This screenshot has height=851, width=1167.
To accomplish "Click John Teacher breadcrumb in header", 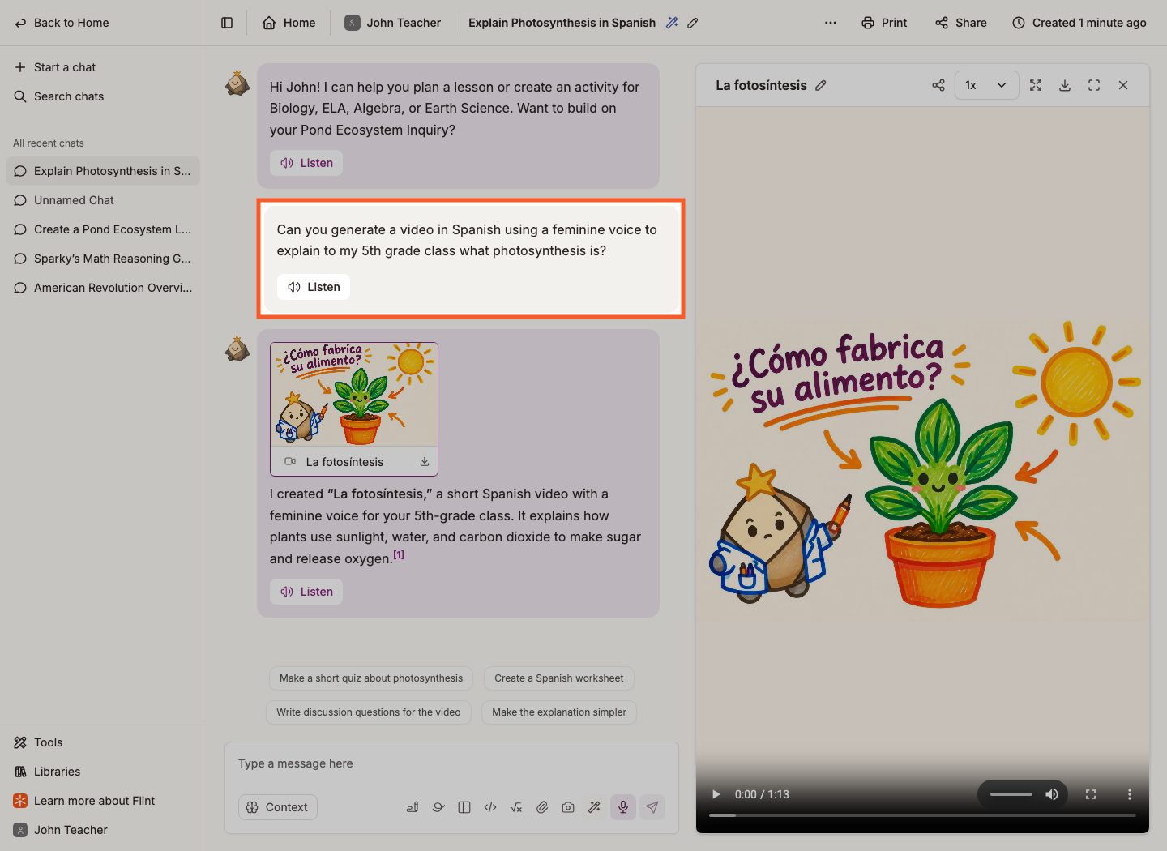I will (x=393, y=23).
